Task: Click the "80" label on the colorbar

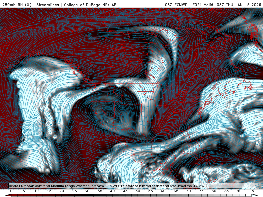Action: (214, 191)
